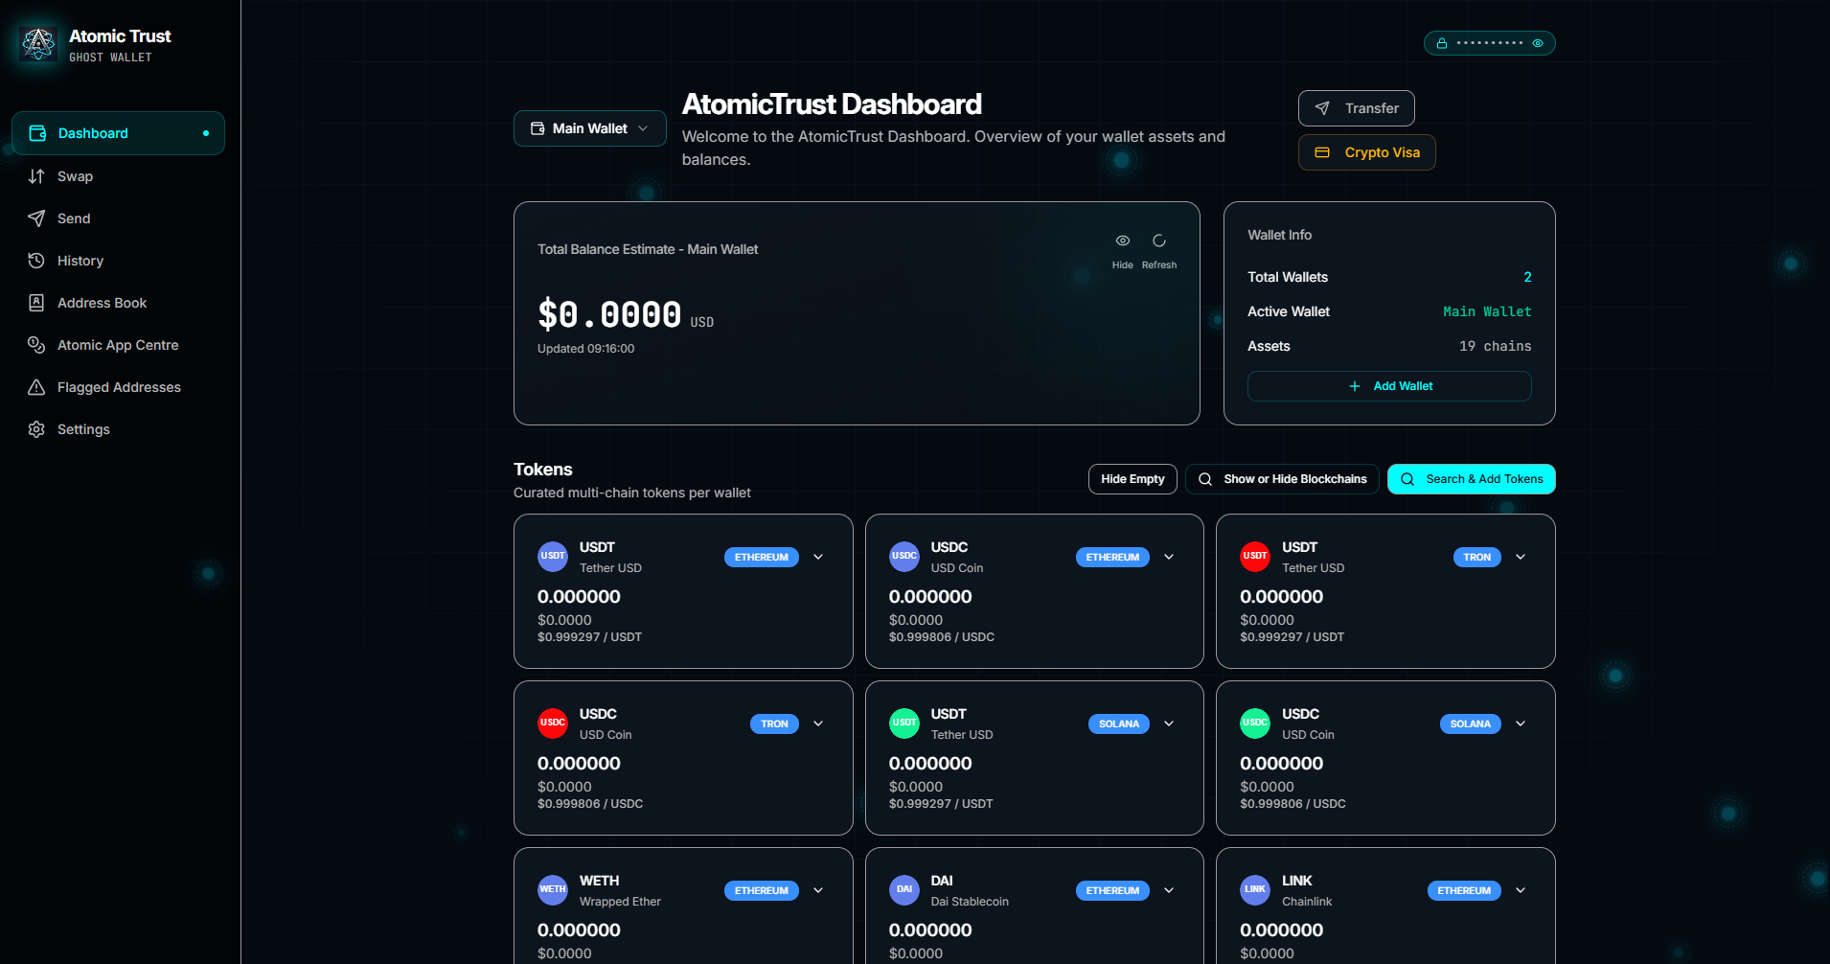Open the Main Wallet selector dropdown
1830x964 pixels.
point(590,128)
